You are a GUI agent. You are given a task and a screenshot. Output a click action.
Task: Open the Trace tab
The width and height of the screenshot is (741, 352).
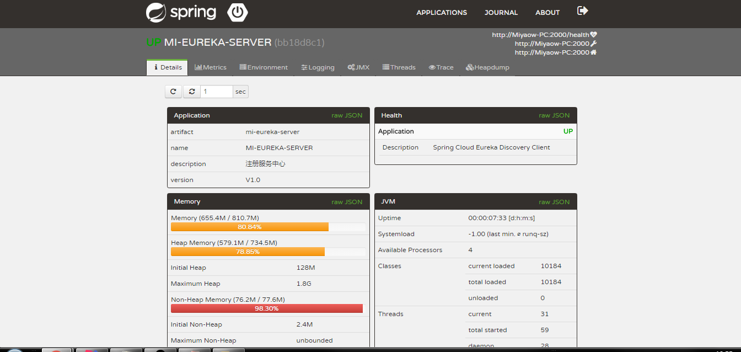tap(441, 67)
